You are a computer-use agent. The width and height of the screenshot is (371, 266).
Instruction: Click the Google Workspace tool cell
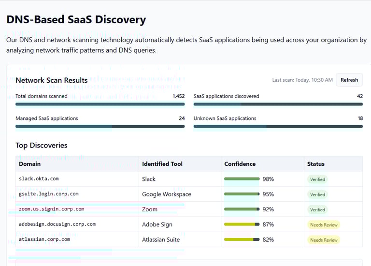[x=180, y=194]
